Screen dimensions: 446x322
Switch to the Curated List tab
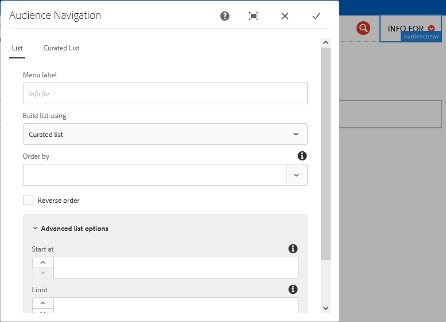pos(61,48)
